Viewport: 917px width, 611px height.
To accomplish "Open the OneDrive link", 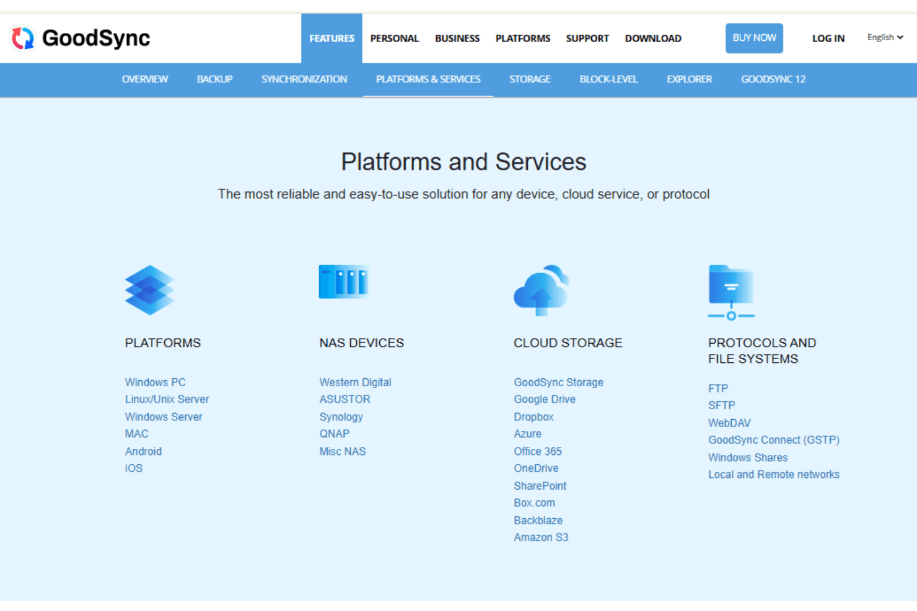I will 536,469.
